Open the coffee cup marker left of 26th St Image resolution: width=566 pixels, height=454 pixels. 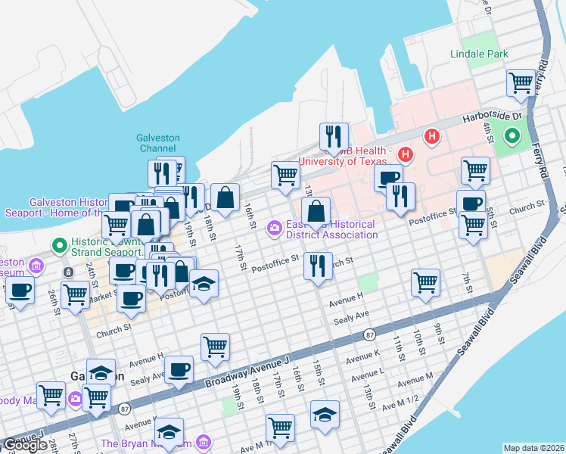(20, 292)
